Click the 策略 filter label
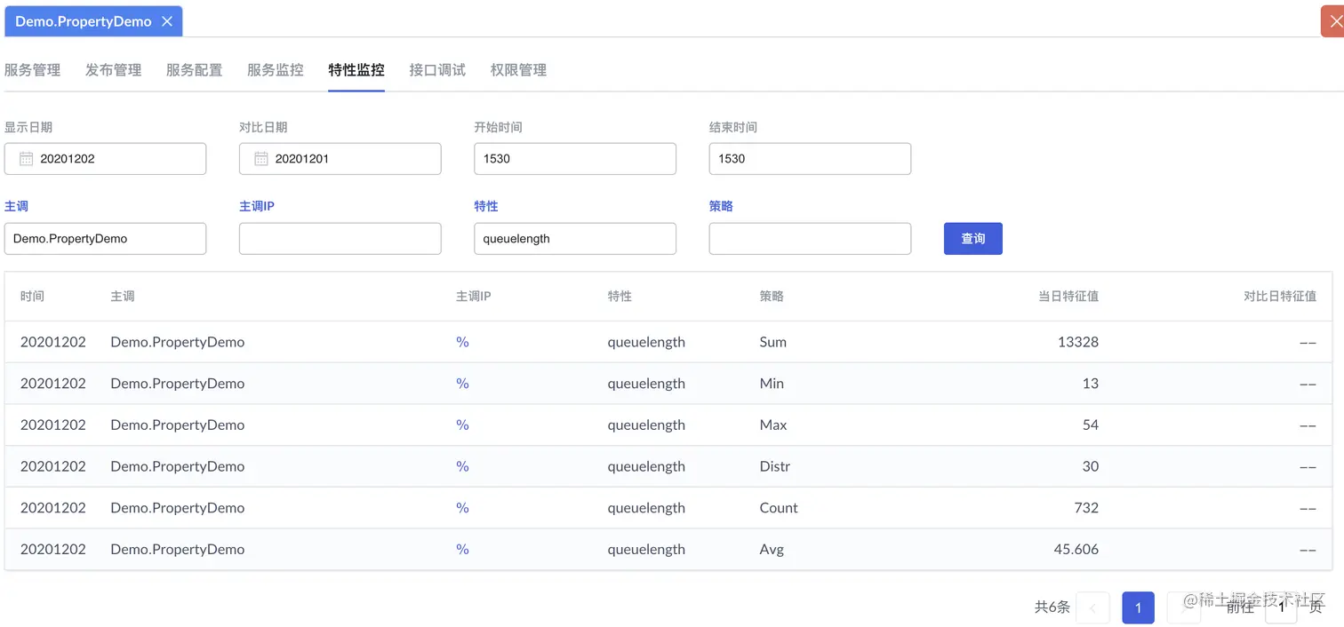Viewport: 1344px width, 627px height. (x=721, y=206)
